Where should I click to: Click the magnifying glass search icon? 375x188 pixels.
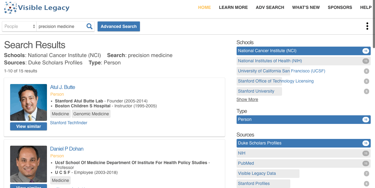89,26
